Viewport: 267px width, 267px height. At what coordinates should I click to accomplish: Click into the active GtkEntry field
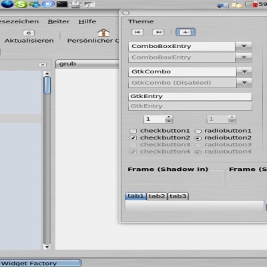click(190, 96)
